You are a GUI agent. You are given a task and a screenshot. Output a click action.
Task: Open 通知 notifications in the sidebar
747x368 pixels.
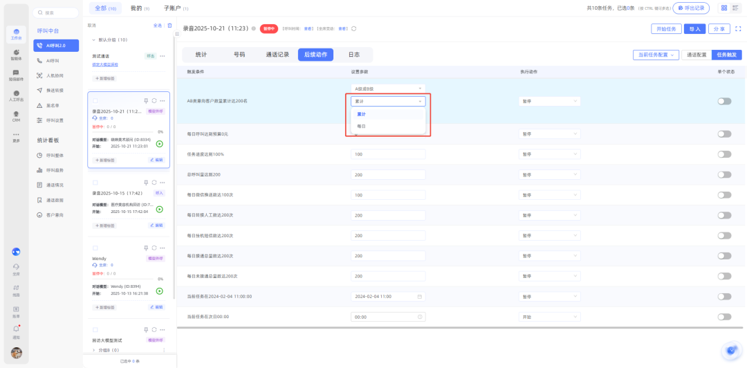tap(16, 332)
